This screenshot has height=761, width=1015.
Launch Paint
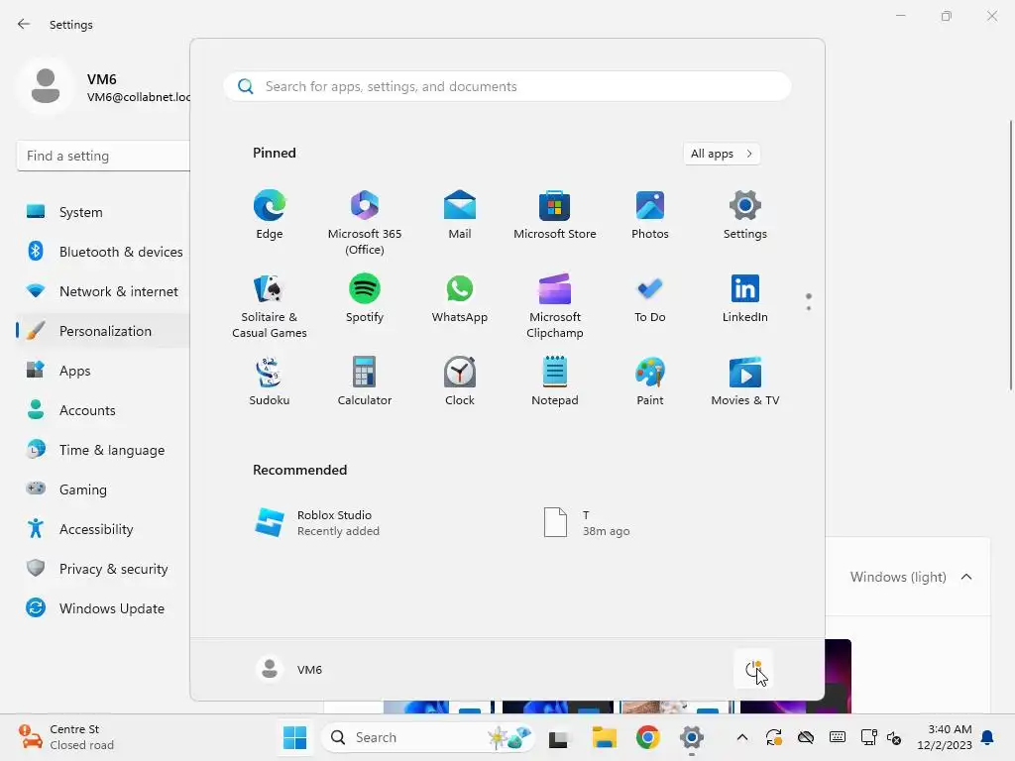(650, 381)
